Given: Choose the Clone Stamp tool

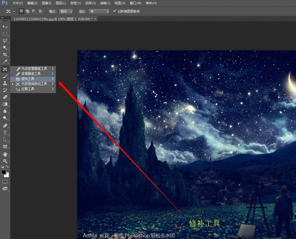Looking at the screenshot, I should (5, 83).
